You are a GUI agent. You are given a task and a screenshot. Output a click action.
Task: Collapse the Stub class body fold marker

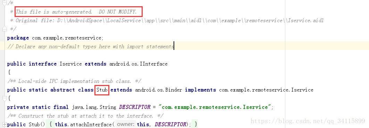tap(5, 98)
